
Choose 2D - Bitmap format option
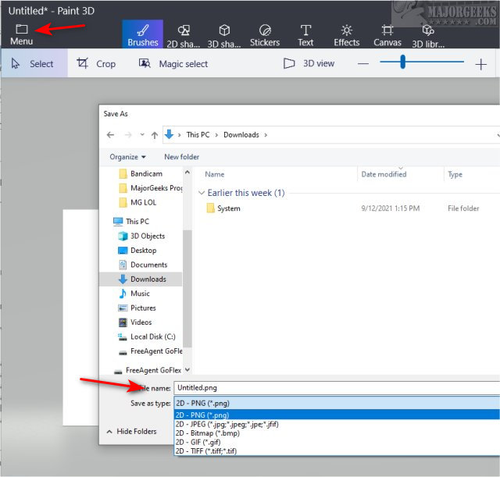(337, 433)
